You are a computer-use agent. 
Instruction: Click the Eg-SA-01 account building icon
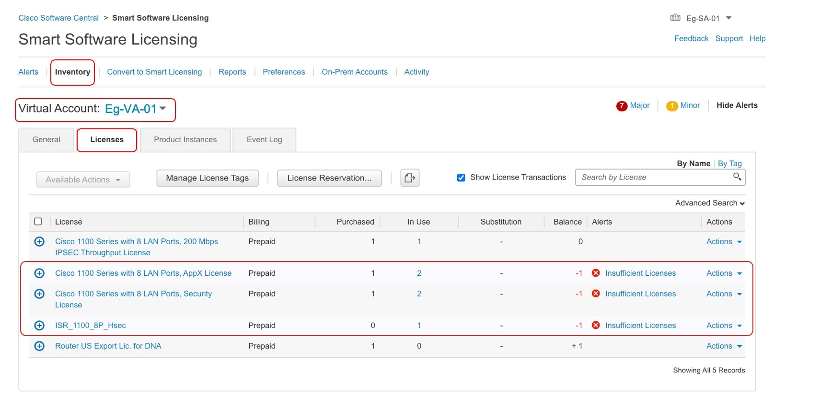coord(675,18)
